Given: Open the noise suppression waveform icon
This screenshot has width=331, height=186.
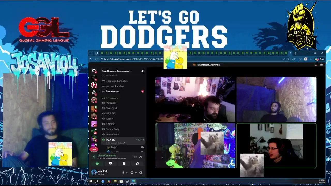Looking at the screenshot, I should click(x=135, y=157).
